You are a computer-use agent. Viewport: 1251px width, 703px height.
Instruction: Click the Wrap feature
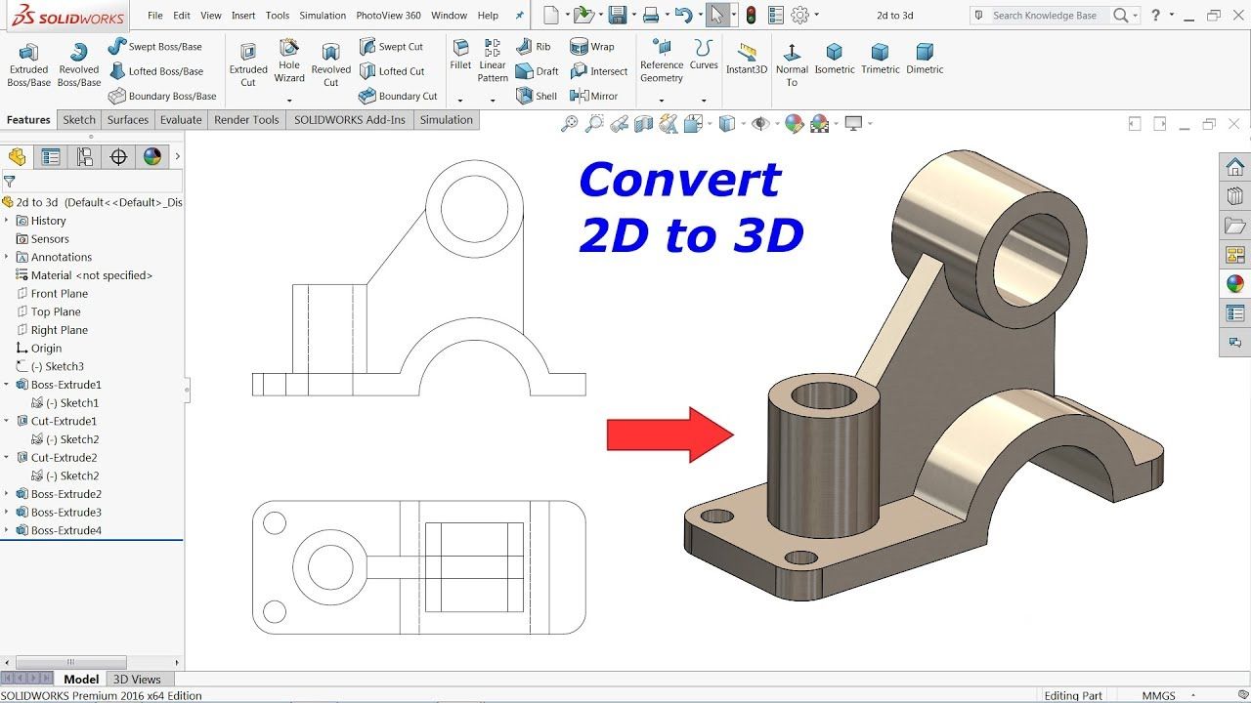[x=592, y=46]
